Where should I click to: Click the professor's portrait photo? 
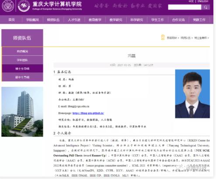click(192, 94)
